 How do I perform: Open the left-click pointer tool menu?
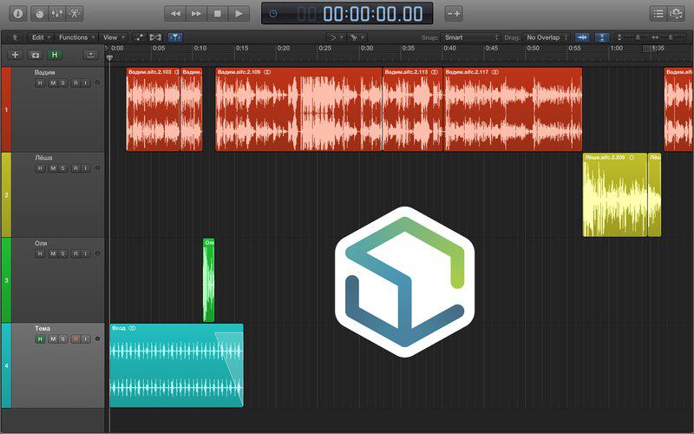click(336, 37)
